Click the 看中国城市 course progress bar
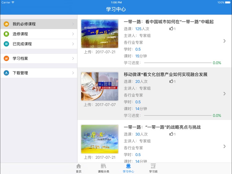The height and width of the screenshot is (174, 232). coord(178,63)
